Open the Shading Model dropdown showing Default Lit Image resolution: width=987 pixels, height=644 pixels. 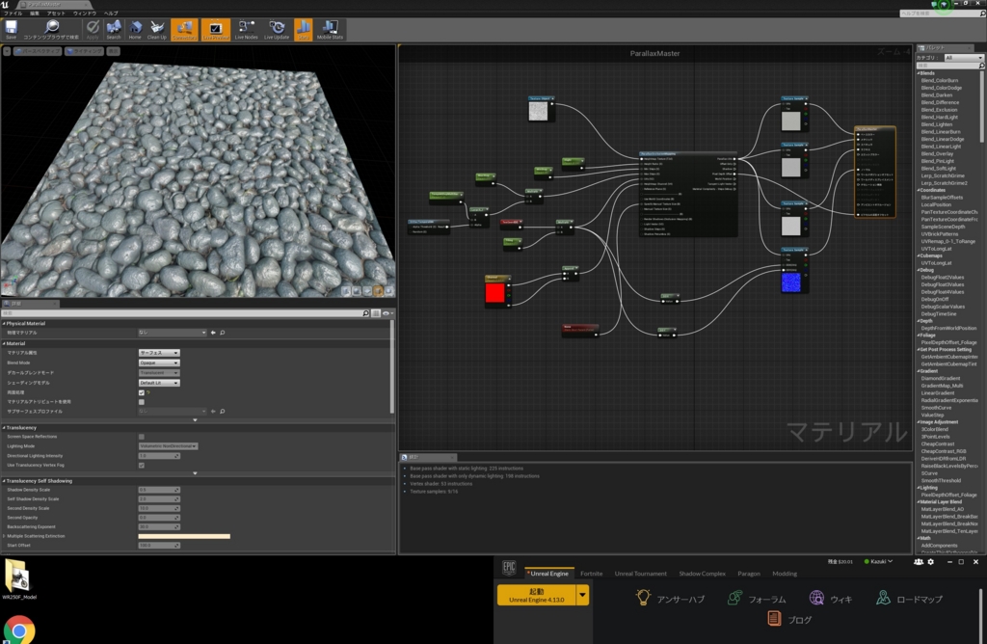tap(159, 383)
